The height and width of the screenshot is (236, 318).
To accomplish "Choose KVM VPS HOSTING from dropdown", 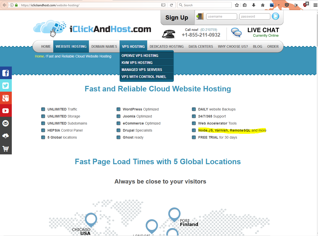I will point(147,63).
